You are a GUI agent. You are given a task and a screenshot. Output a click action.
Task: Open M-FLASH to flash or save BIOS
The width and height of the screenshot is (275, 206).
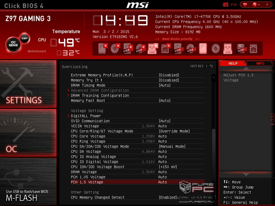(28, 181)
